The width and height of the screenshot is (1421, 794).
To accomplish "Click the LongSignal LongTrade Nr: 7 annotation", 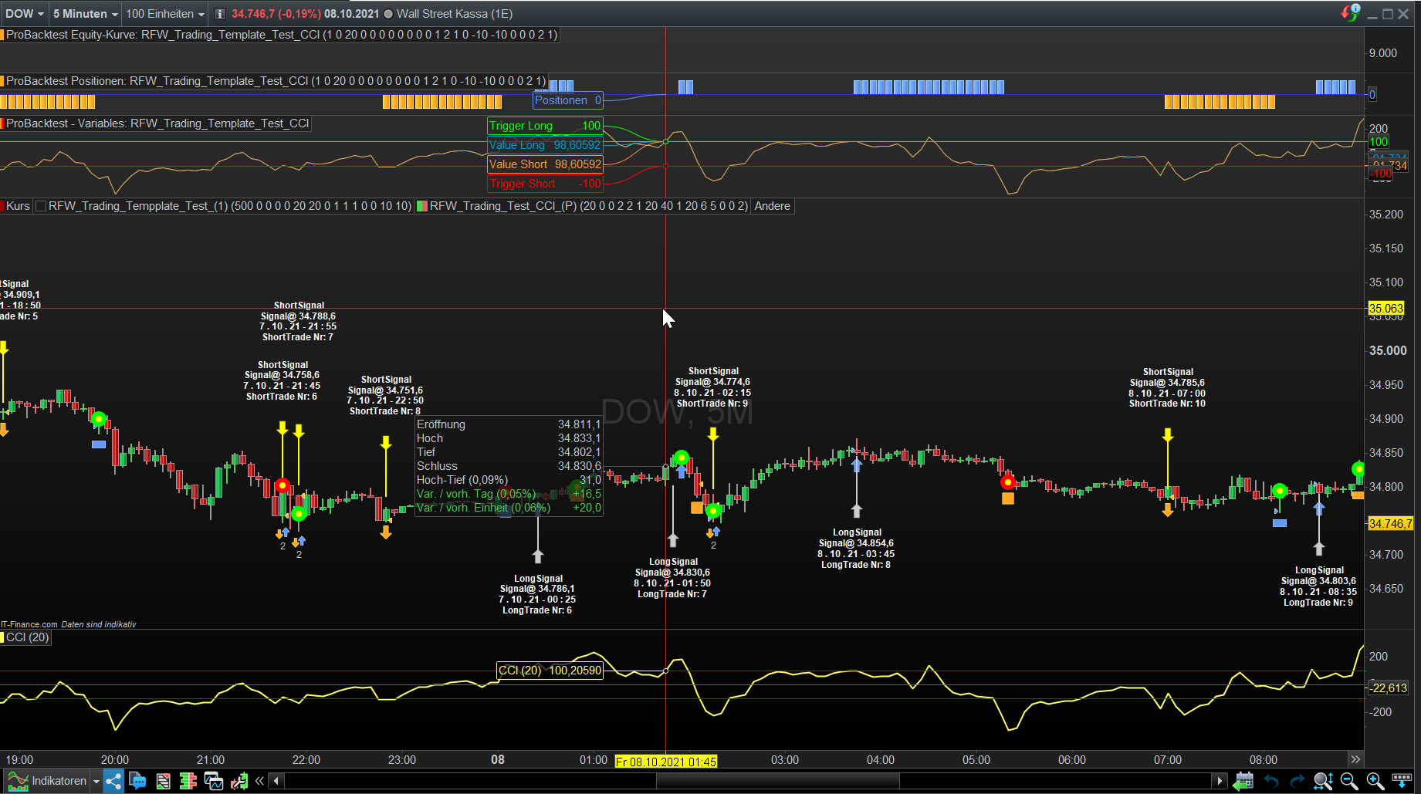I will coord(672,578).
